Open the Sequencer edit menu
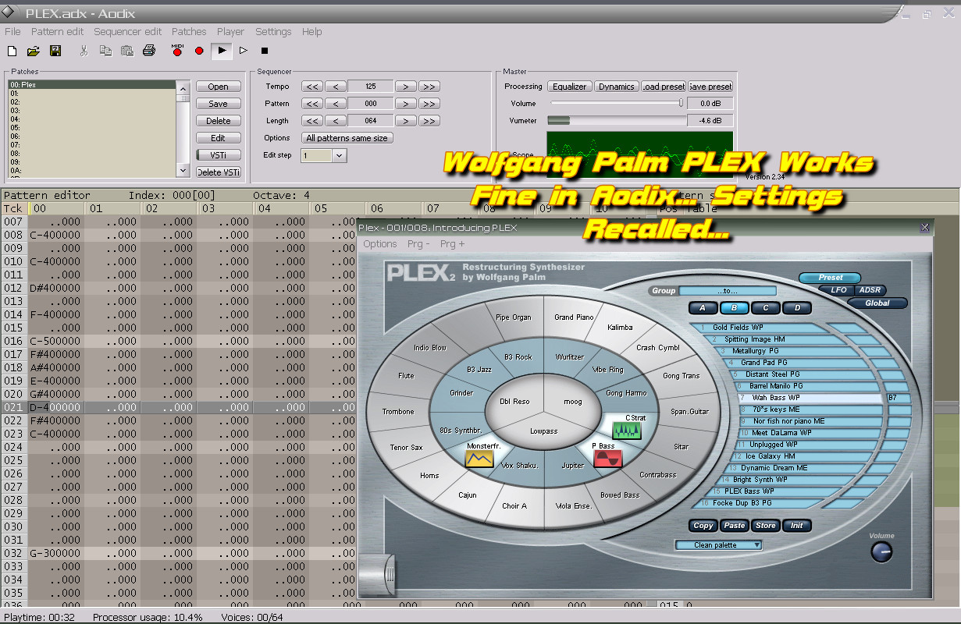The width and height of the screenshot is (961, 624). click(x=128, y=32)
